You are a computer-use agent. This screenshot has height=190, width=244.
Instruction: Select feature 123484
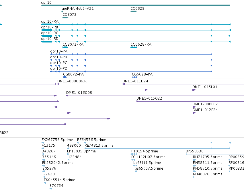[69, 160]
